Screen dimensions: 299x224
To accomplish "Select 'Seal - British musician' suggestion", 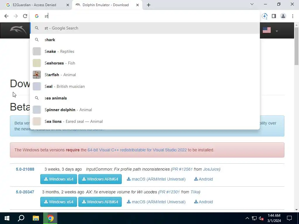I will point(145,86).
